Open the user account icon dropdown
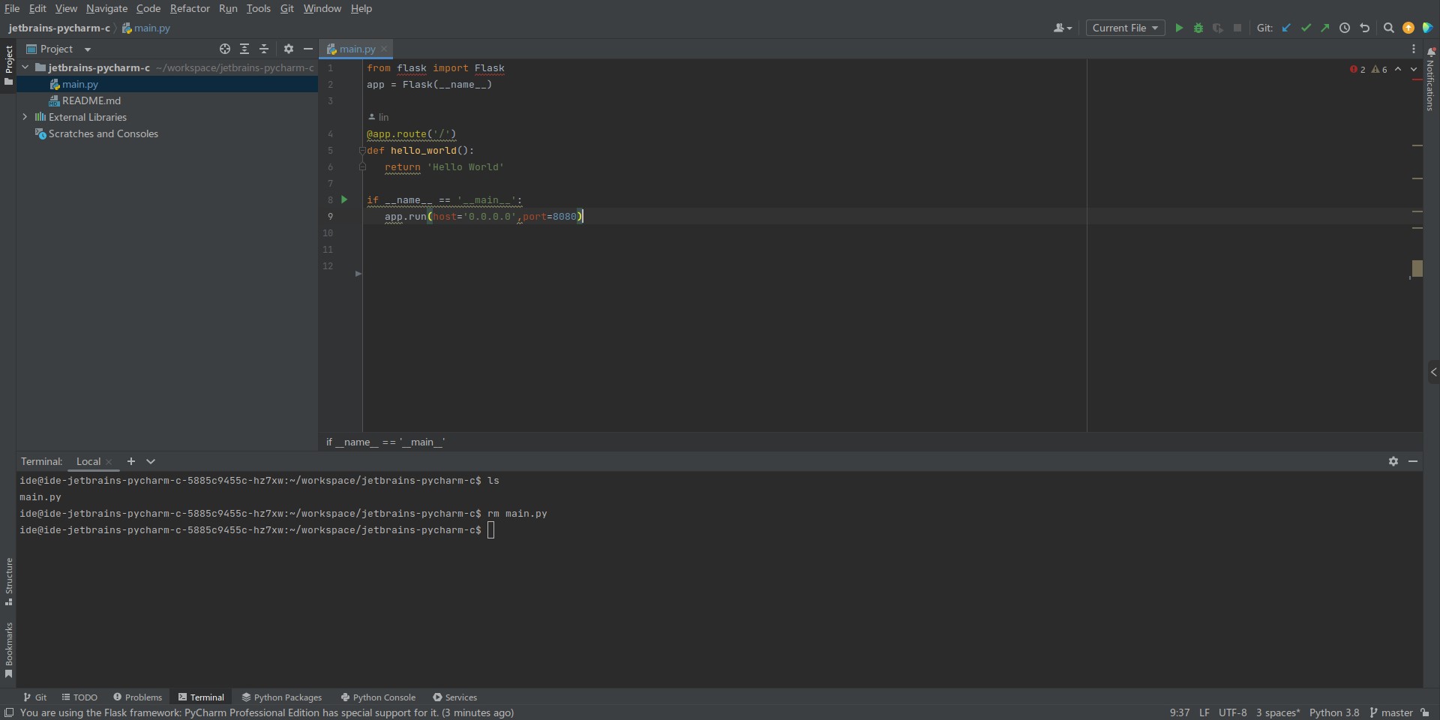Image resolution: width=1440 pixels, height=720 pixels. point(1063,28)
